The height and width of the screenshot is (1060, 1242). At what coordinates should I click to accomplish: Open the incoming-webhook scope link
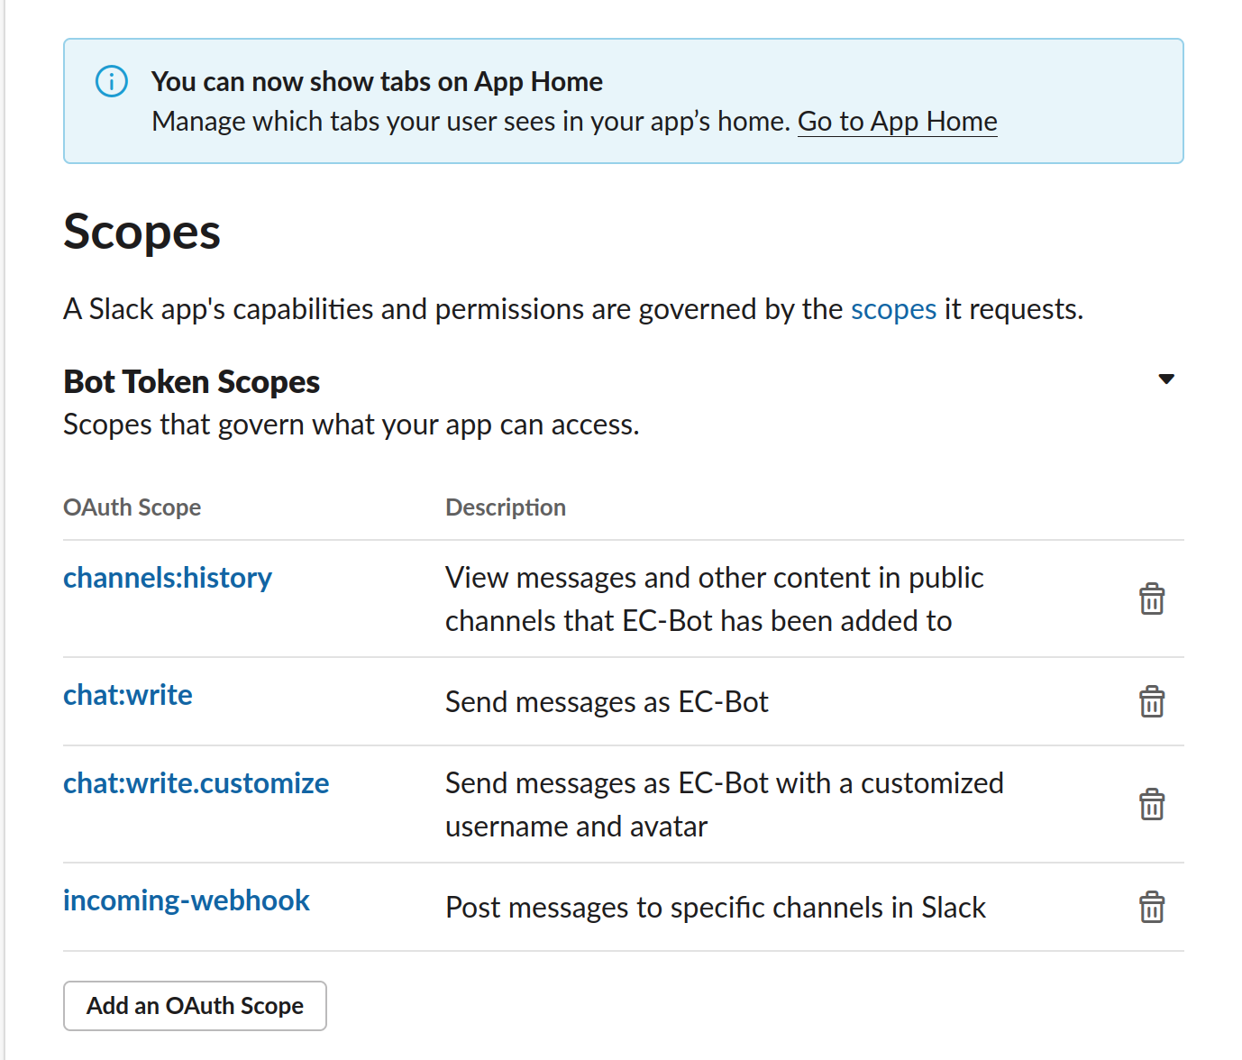click(187, 900)
